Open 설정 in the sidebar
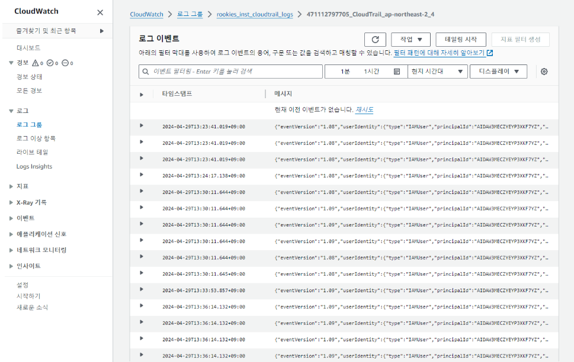The height and width of the screenshot is (362, 574). [x=23, y=285]
